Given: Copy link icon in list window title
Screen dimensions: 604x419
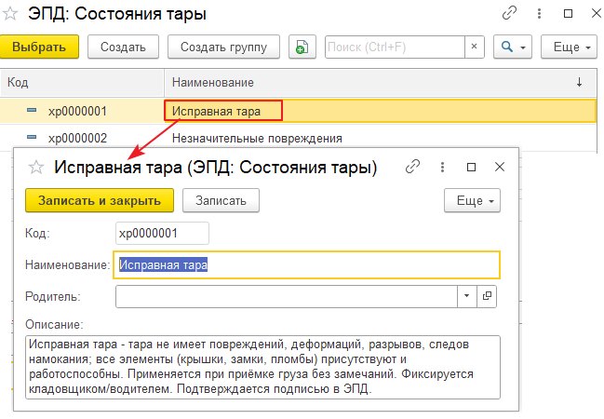Looking at the screenshot, I should click(509, 13).
